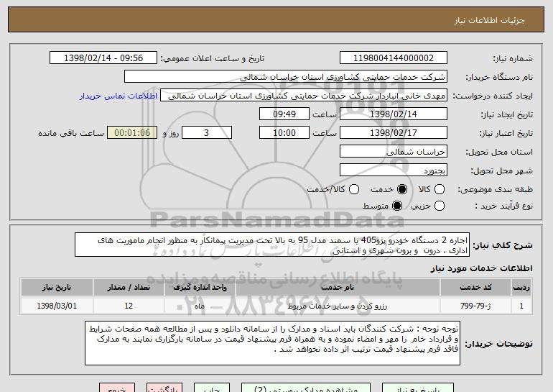Click the بازگشت back button
The height and width of the screenshot is (392, 553).
(x=164, y=388)
